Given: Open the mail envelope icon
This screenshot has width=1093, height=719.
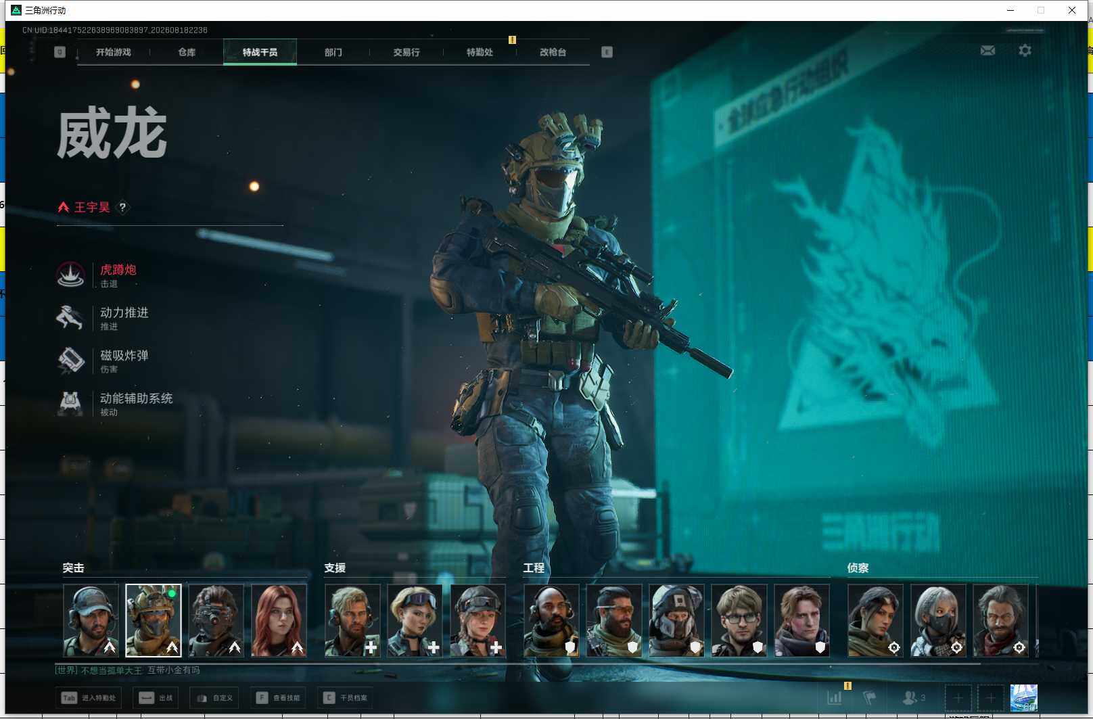Looking at the screenshot, I should 987,51.
